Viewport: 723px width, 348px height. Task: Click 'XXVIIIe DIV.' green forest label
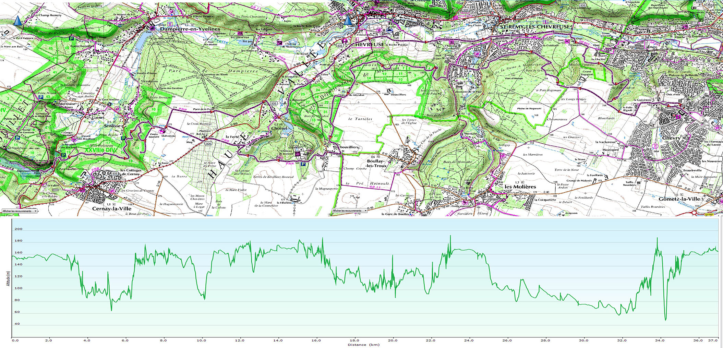click(x=101, y=150)
